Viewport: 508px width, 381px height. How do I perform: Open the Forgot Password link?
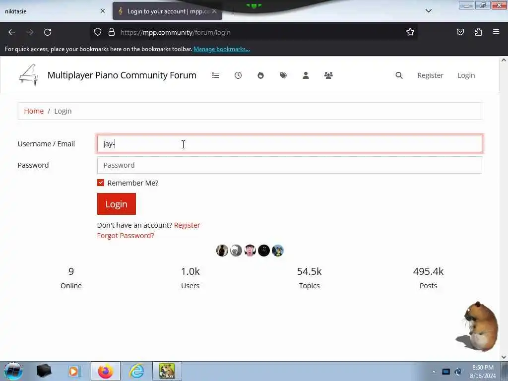coord(126,236)
